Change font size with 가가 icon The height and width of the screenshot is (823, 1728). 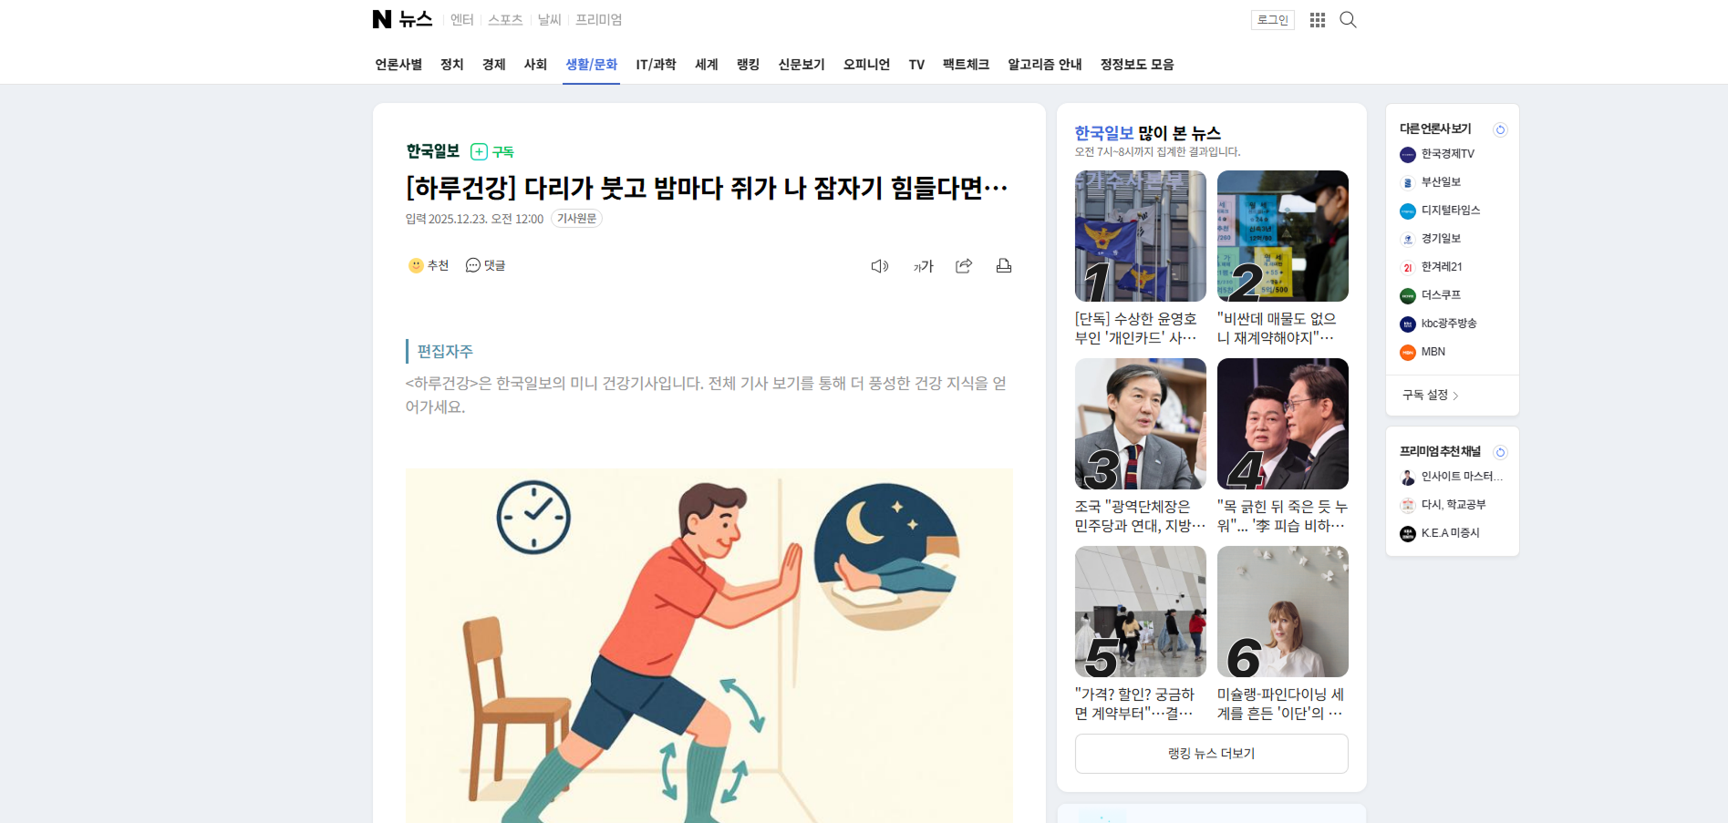pyautogui.click(x=924, y=266)
